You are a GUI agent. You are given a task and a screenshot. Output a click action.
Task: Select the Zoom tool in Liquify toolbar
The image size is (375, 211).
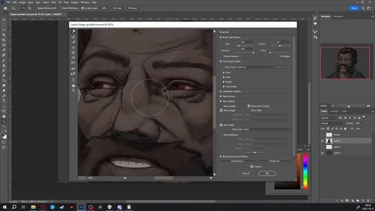pos(73,91)
